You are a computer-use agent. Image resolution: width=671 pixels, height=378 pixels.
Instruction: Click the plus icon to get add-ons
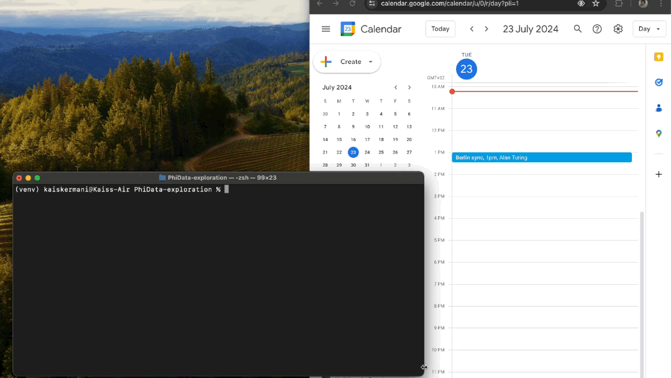pyautogui.click(x=659, y=174)
